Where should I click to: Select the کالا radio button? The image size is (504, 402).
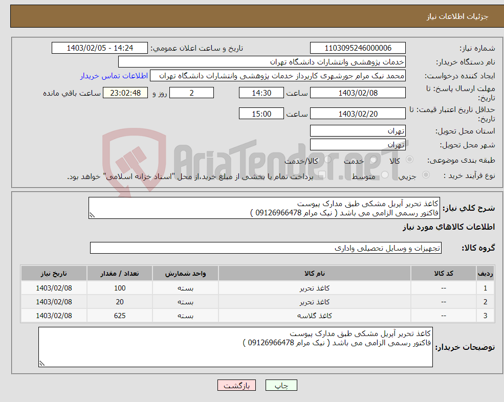click(x=409, y=160)
